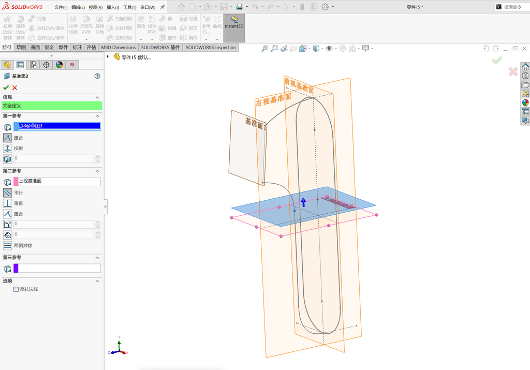Viewport: 530px width, 370px height.
Task: Expand the 零件15 flyout tree
Action: point(108,57)
